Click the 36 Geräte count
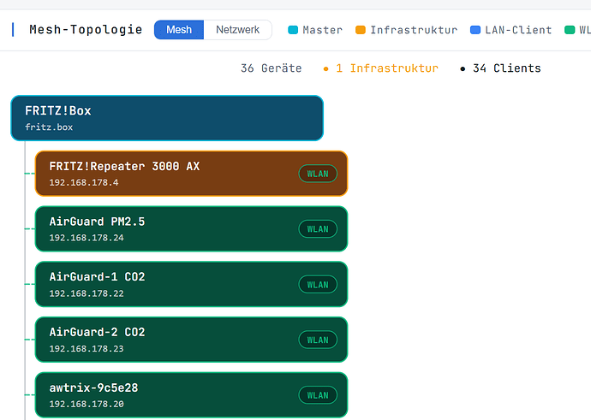 tap(271, 68)
